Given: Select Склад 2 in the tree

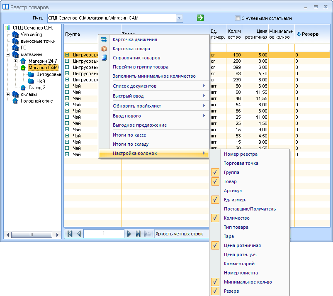Looking at the screenshot, I should click(x=37, y=88).
